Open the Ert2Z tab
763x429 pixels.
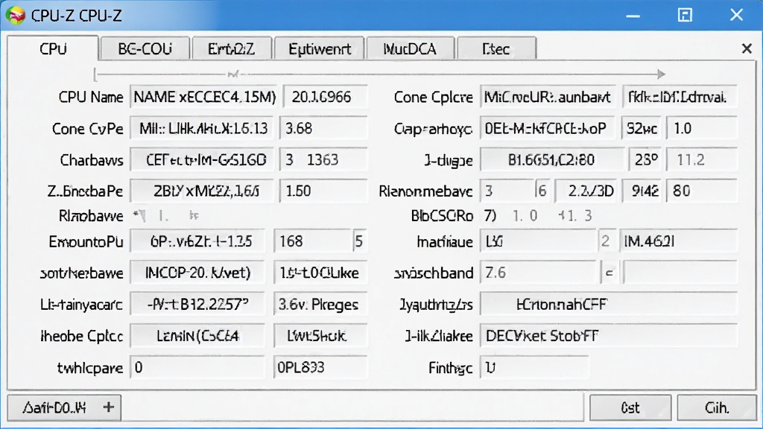point(231,48)
